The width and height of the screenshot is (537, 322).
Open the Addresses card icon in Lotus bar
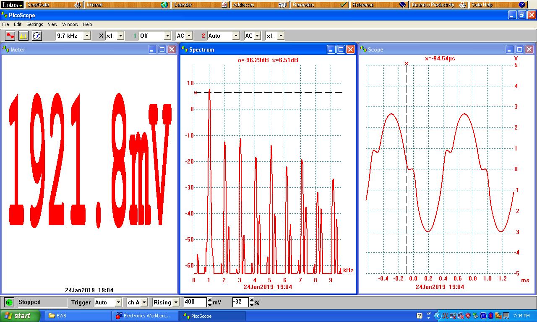click(283, 5)
